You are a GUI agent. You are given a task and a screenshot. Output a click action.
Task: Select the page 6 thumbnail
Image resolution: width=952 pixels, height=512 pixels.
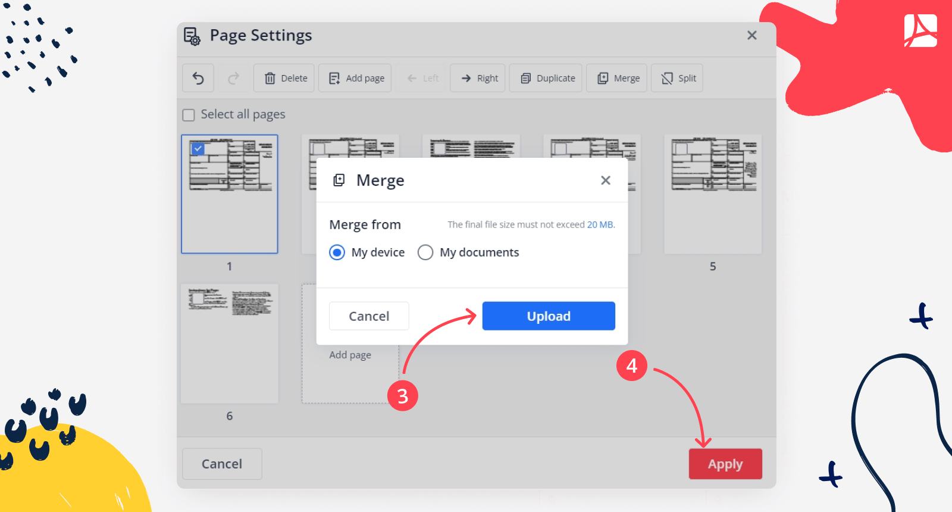pyautogui.click(x=230, y=344)
